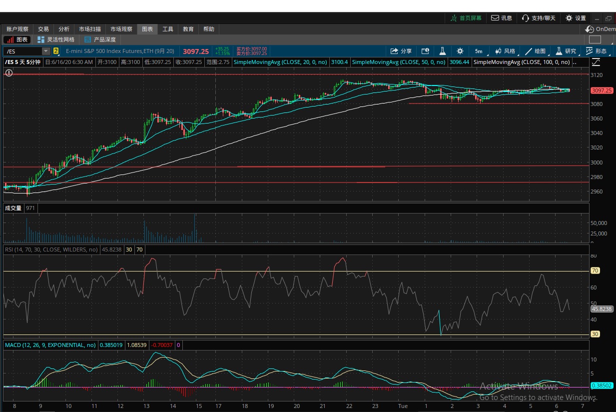Click 范围:2.75 range value
Viewport: 616px width, 412px height.
pos(218,62)
